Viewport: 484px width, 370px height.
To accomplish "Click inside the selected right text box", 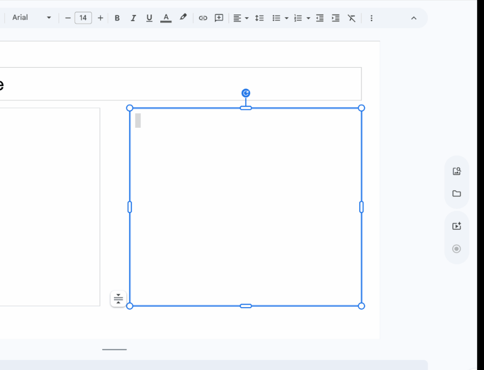I will tap(245, 207).
